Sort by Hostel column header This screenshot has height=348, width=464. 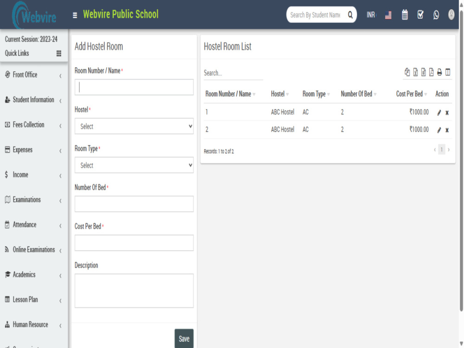pos(280,94)
